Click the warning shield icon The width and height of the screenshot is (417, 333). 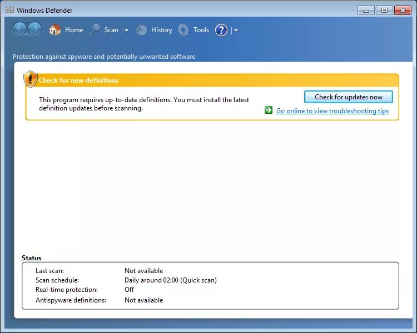coord(31,79)
